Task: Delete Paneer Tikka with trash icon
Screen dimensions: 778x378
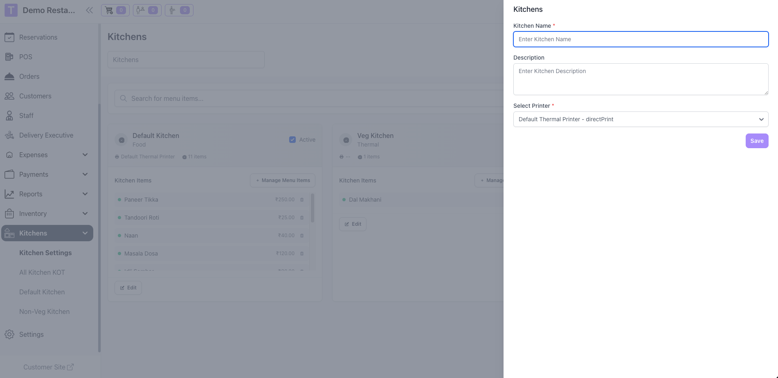Action: tap(302, 200)
